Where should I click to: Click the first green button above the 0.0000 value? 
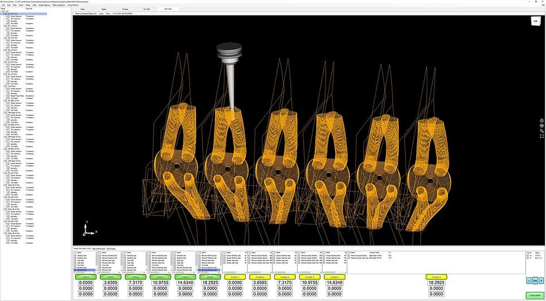(85, 277)
